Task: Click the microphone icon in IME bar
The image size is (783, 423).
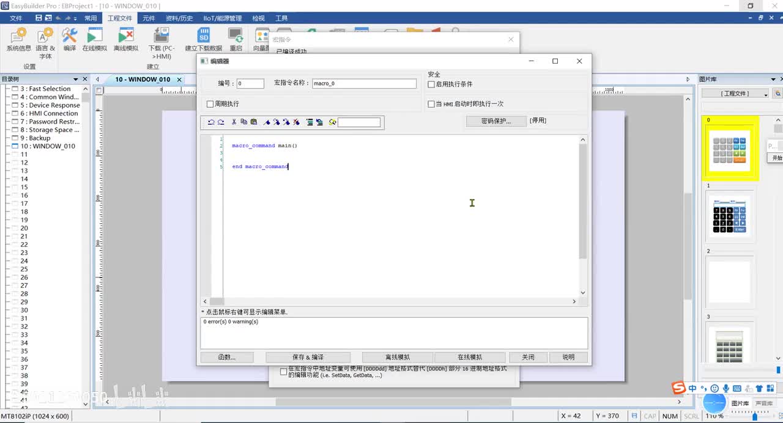Action: [x=726, y=388]
